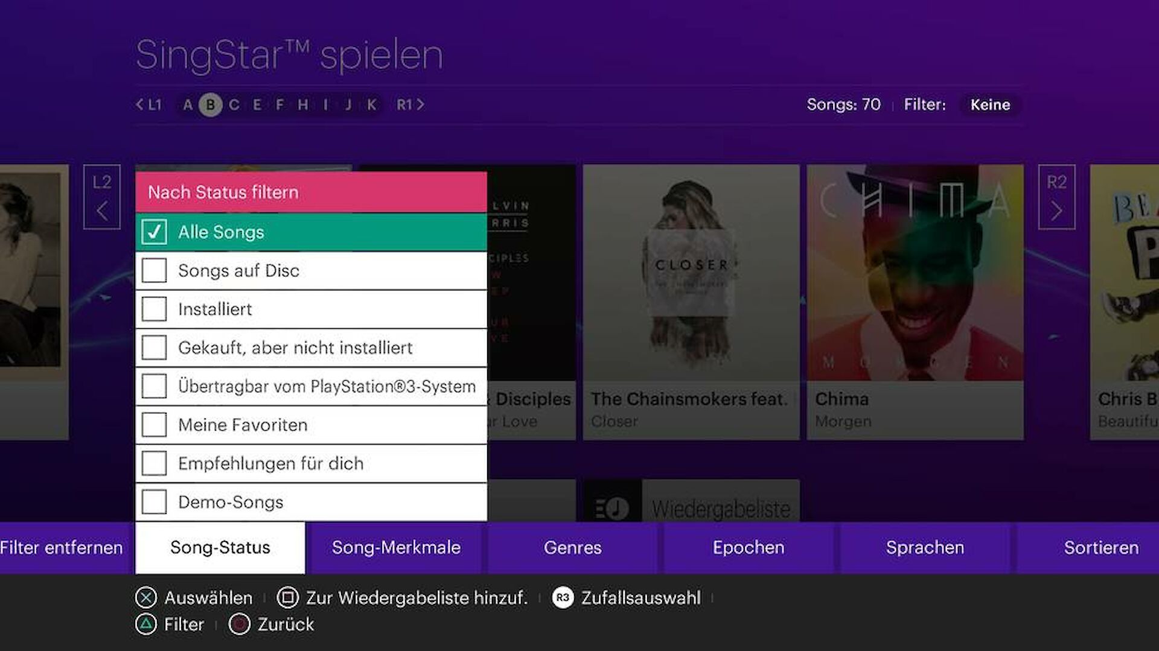Viewport: 1159px width, 651px height.
Task: Check Übertragbar vom PlayStation®3-System checkbox
Action: pos(155,386)
